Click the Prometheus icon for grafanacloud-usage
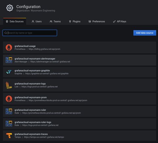Viewport: 158px width, 143px height. 9,48
